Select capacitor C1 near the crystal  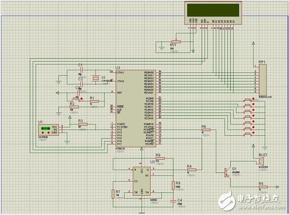point(82,70)
